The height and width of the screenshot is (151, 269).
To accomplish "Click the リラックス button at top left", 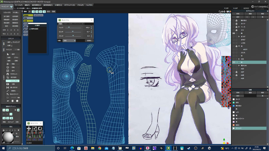I will click(7, 13).
